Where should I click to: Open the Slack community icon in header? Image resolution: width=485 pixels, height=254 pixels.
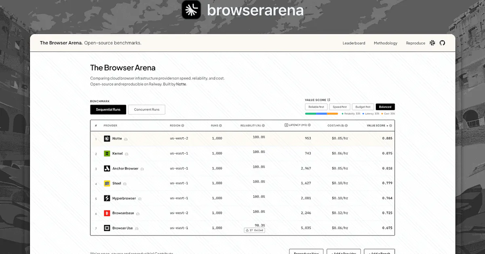click(x=432, y=43)
